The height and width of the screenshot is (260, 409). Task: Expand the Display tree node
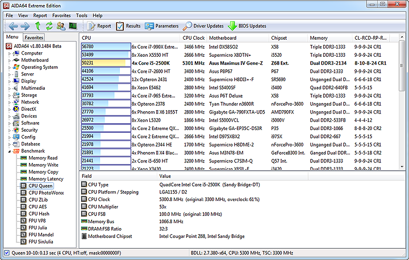[x=10, y=81]
